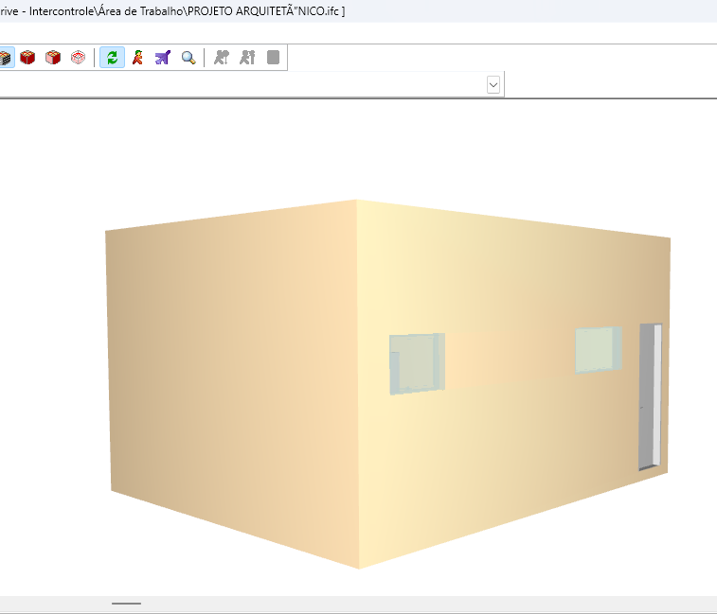Click the left window in the 3D model
717x614 pixels.
click(x=417, y=363)
